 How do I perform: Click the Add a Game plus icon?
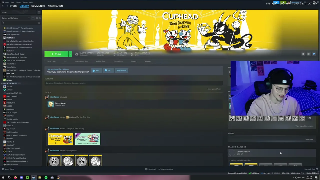pyautogui.click(x=3, y=169)
